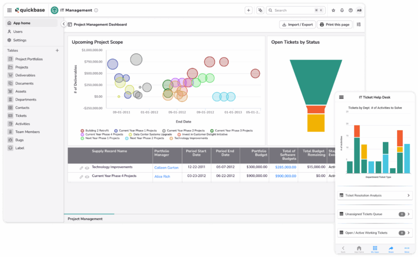Viewport: 418px width, 257px height.
Task: Click the favorites star icon
Action: pyautogui.click(x=333, y=10)
